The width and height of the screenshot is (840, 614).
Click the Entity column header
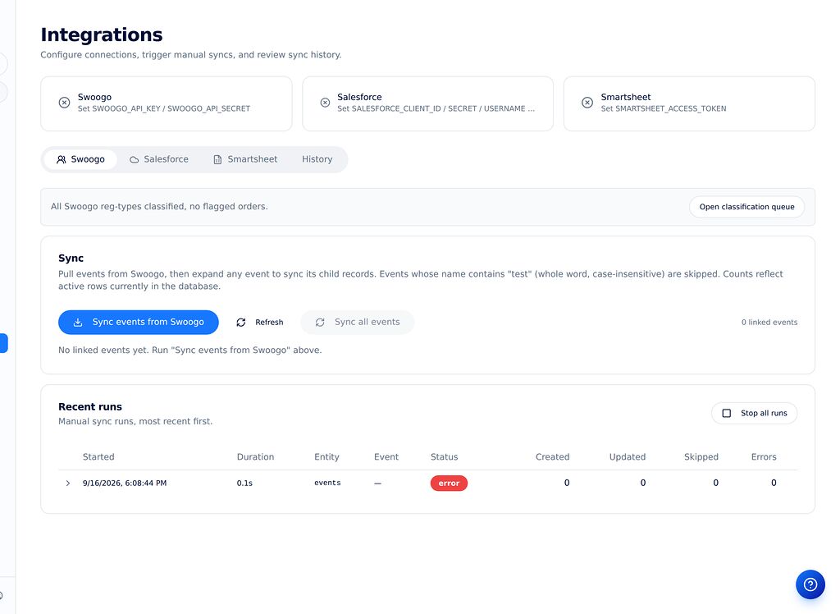coord(326,457)
